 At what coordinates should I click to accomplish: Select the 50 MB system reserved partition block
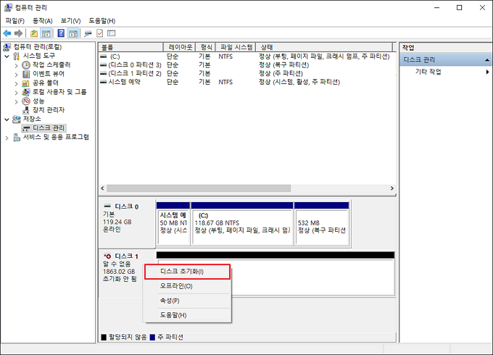click(173, 224)
